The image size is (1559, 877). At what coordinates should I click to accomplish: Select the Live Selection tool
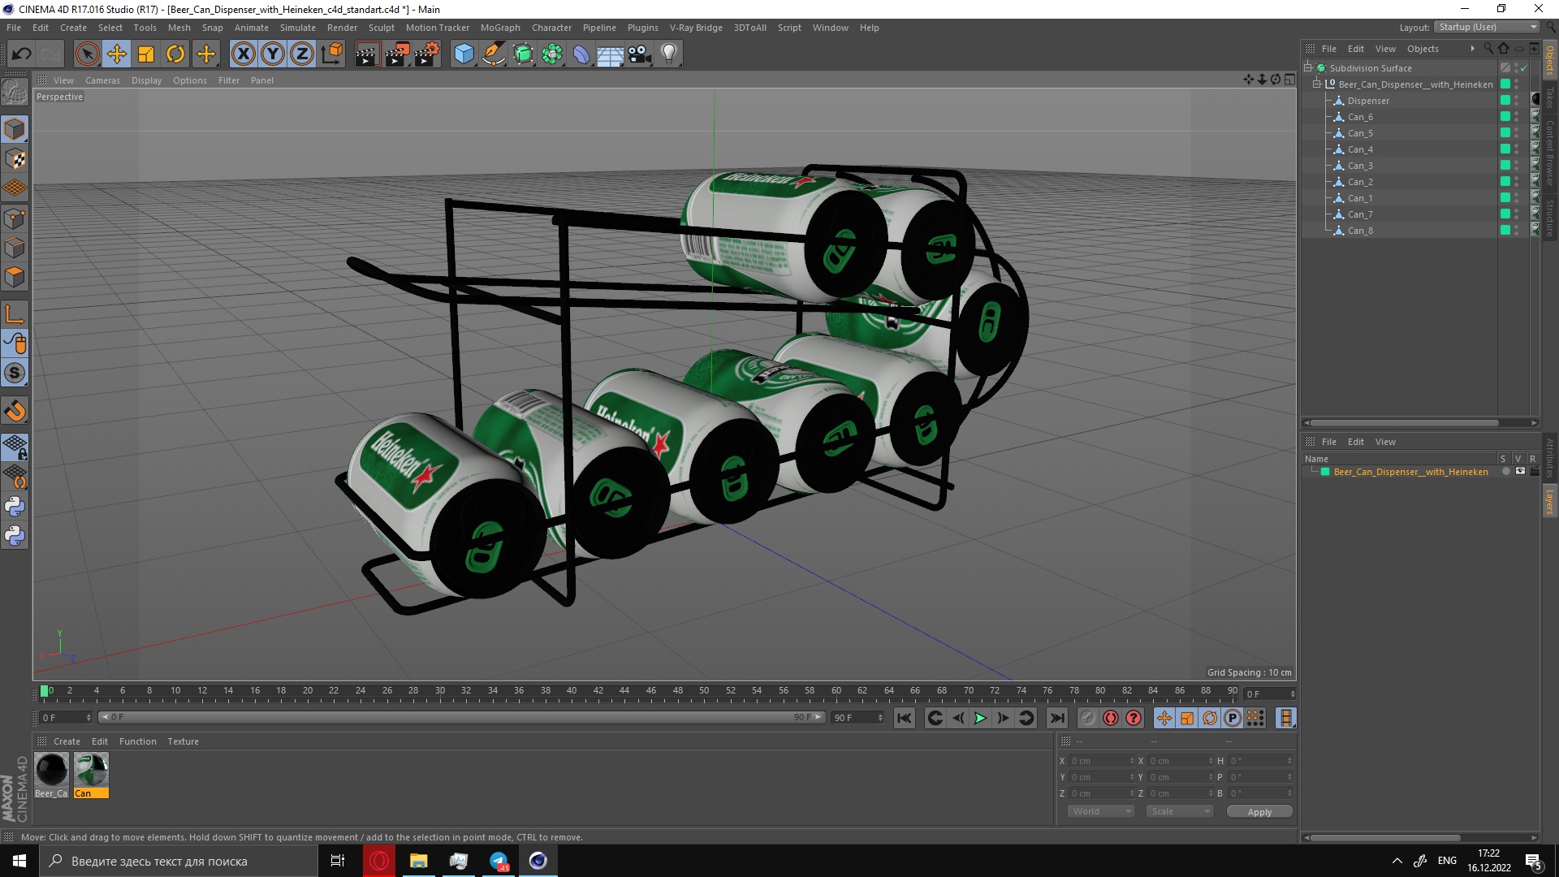[x=87, y=54]
